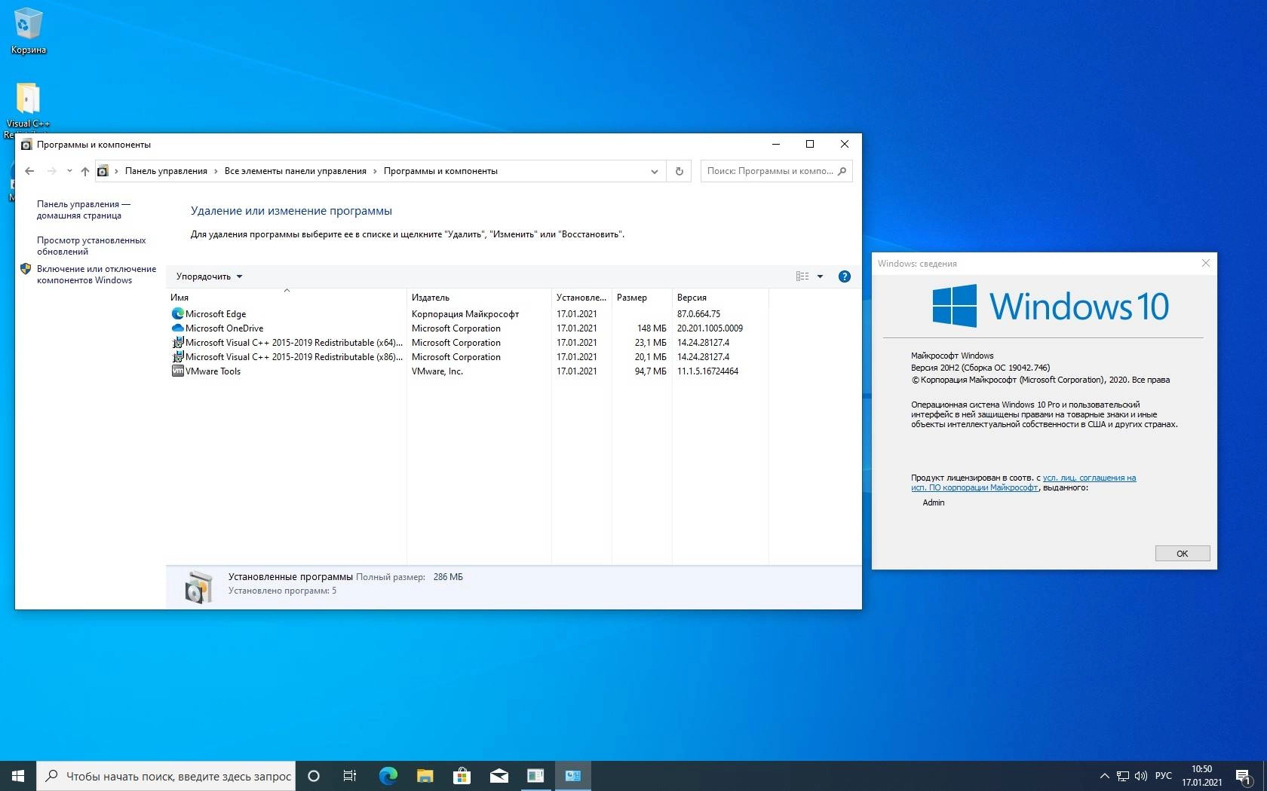This screenshot has height=791, width=1267.
Task: Open the Windows Start menu
Action: (18, 776)
